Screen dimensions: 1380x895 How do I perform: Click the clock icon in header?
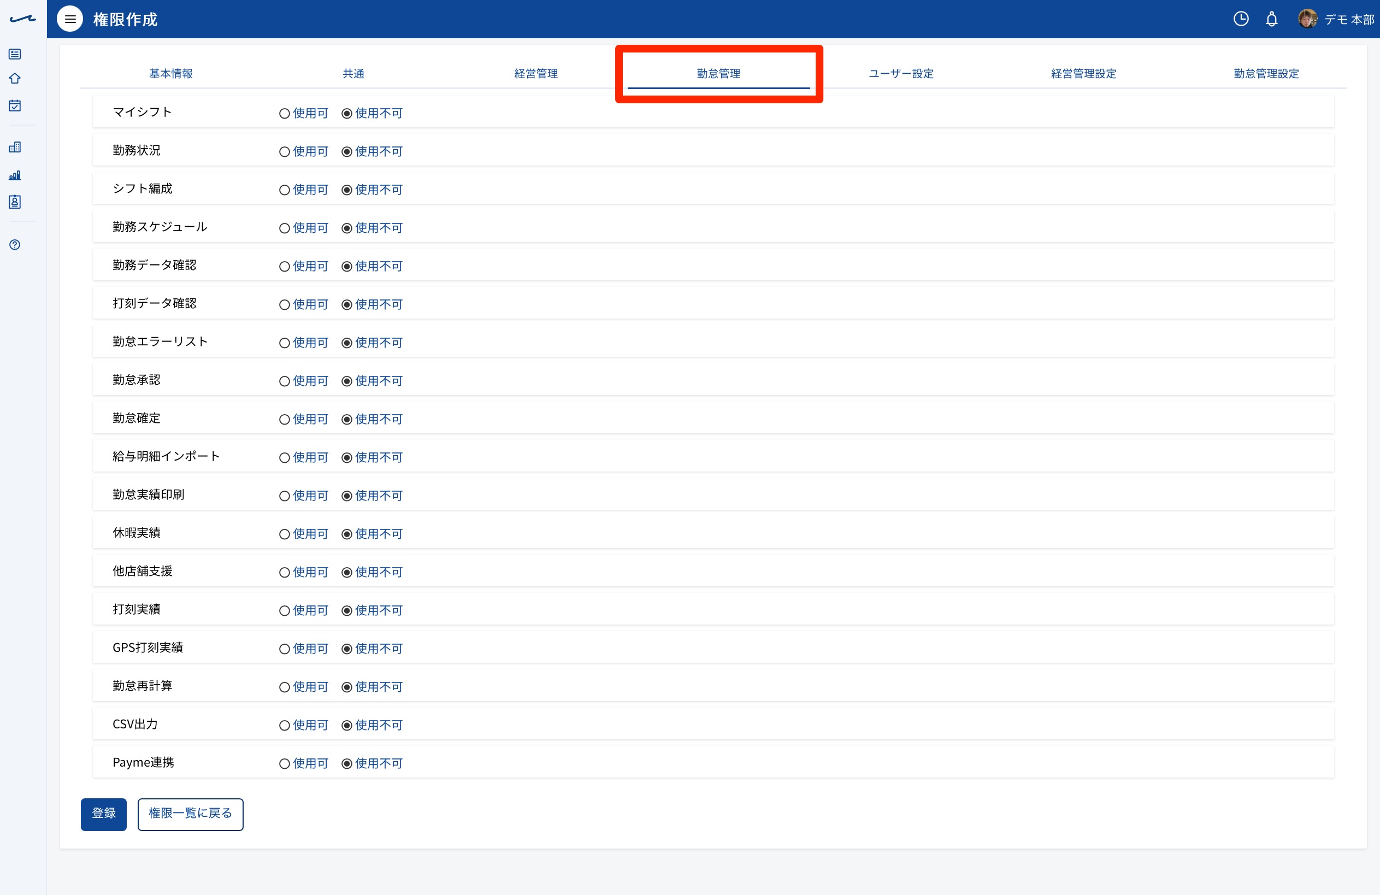click(1240, 19)
